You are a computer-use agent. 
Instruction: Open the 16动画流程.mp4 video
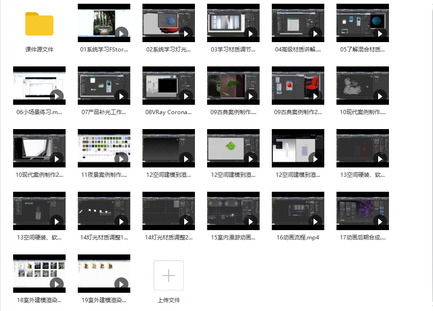click(x=298, y=210)
